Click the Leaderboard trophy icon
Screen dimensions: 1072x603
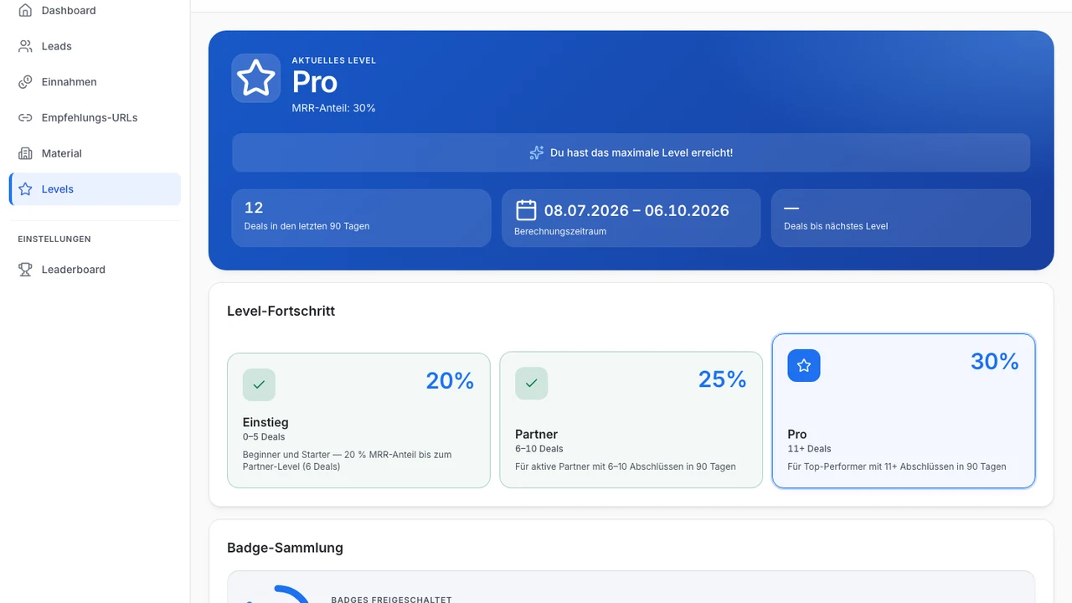click(25, 270)
